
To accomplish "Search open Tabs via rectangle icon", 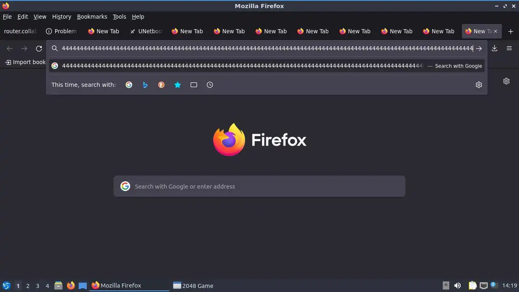I will 194,85.
